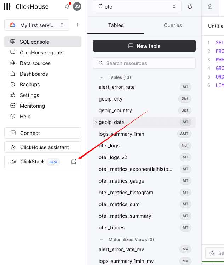Viewport: 224px width, 265px height.
Task: Click the Connect button
Action: 43,133
